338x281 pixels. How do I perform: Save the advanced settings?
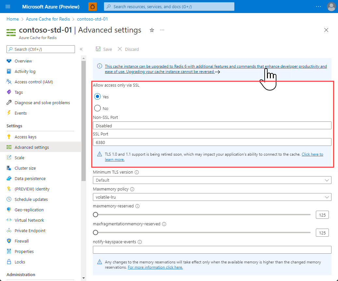(104, 49)
